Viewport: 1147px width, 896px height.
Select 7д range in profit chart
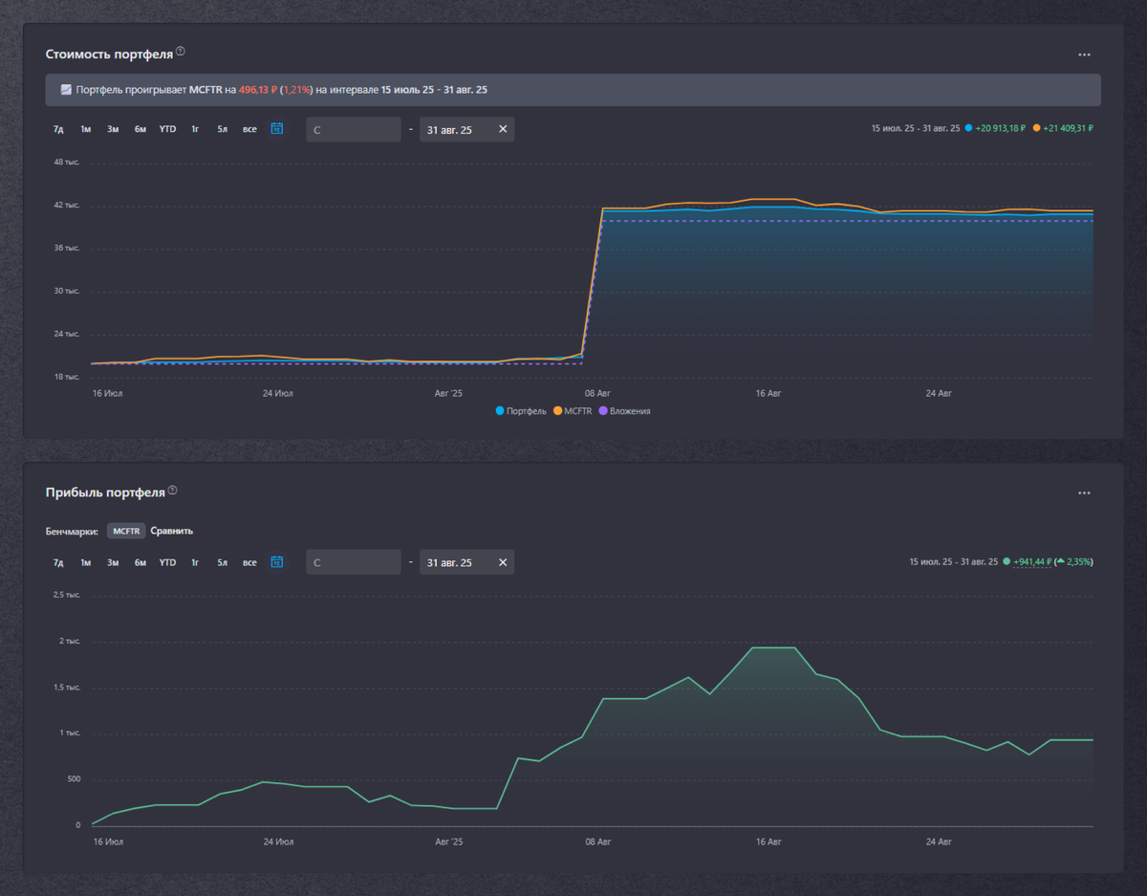[x=58, y=562]
